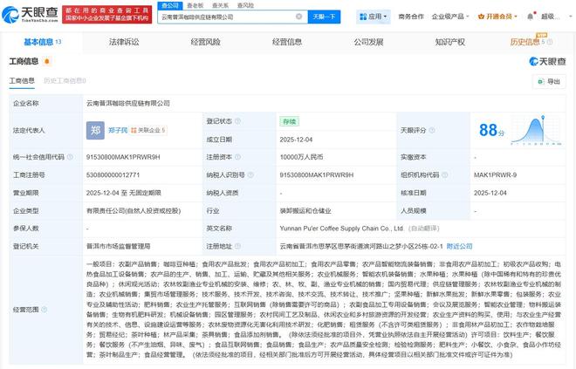This screenshot has height=369, width=576.
Task: Select the 查公司 search tab
Action: pyautogui.click(x=170, y=5)
